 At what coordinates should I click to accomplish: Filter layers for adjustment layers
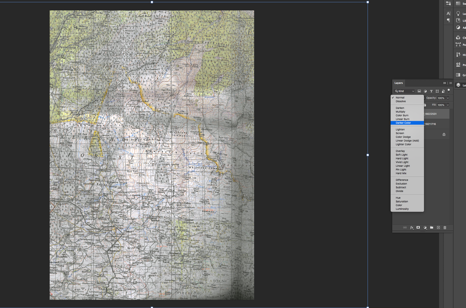coord(425,91)
